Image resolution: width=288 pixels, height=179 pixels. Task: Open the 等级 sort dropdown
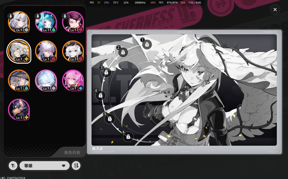(45, 166)
